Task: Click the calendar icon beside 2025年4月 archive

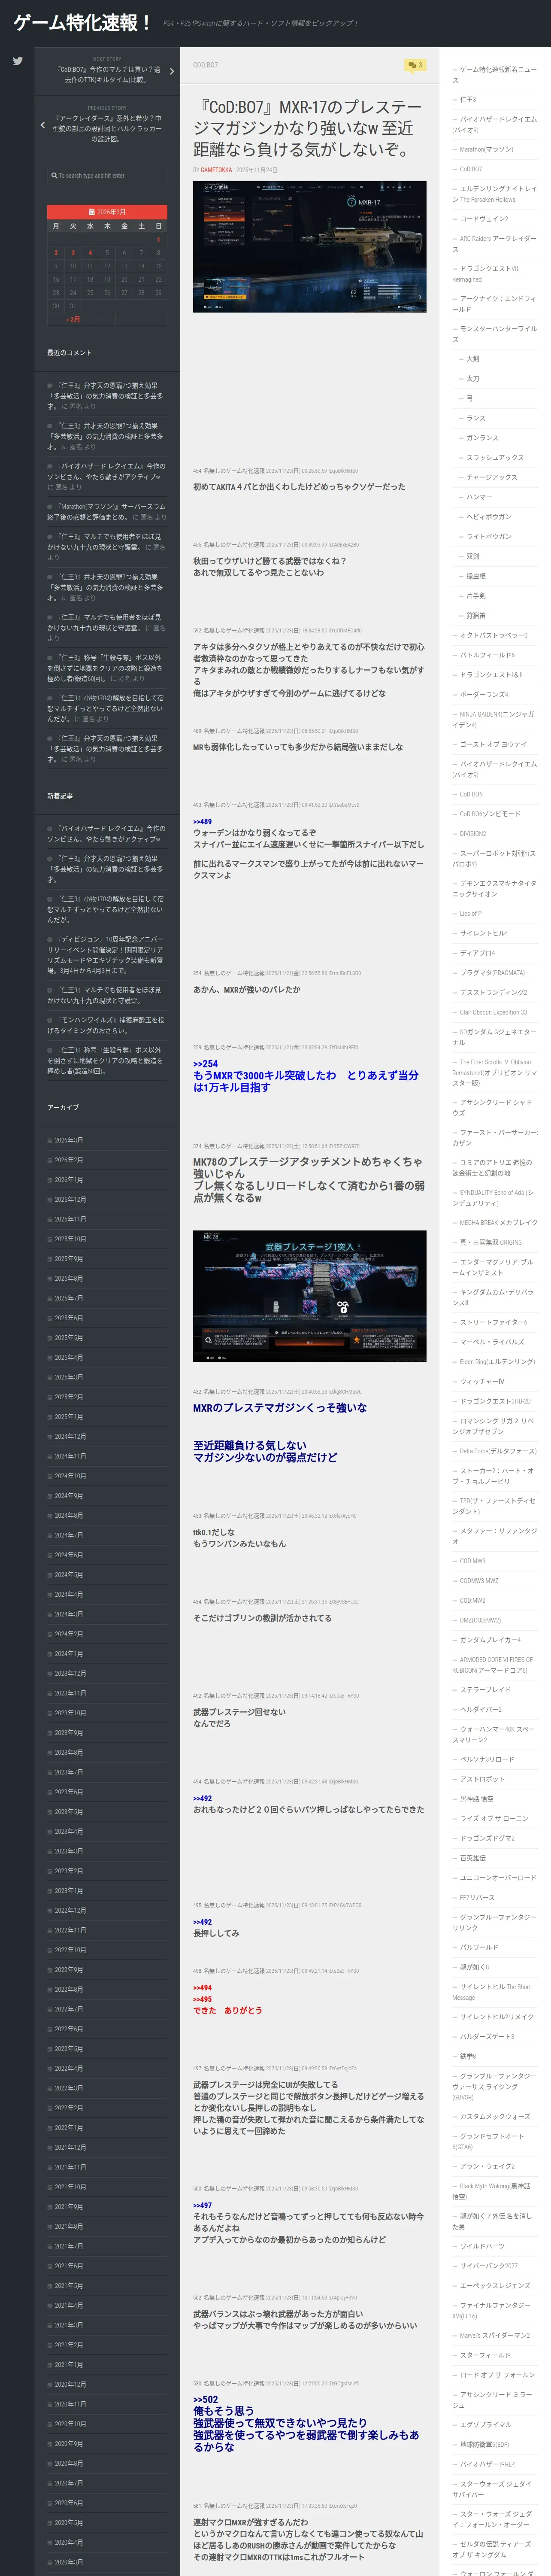Action: click(50, 1358)
